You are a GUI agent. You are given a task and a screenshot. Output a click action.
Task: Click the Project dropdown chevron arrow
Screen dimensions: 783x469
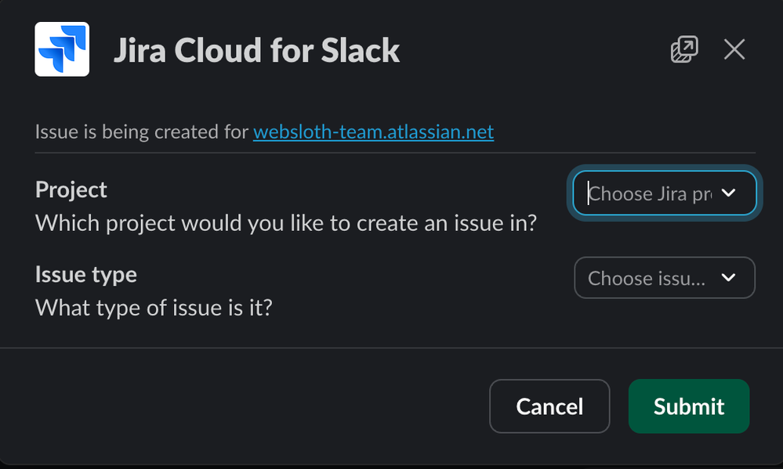pos(728,193)
